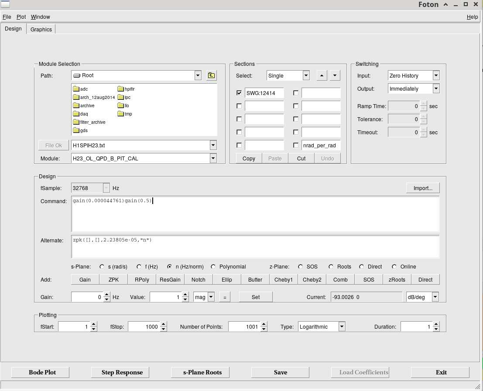Open the adc folder

click(x=80, y=89)
